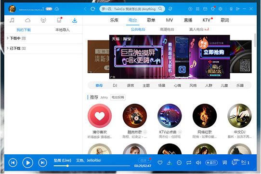This screenshot has width=261, height=174.
Task: Open the messages mail icon
Action: pos(205,9)
